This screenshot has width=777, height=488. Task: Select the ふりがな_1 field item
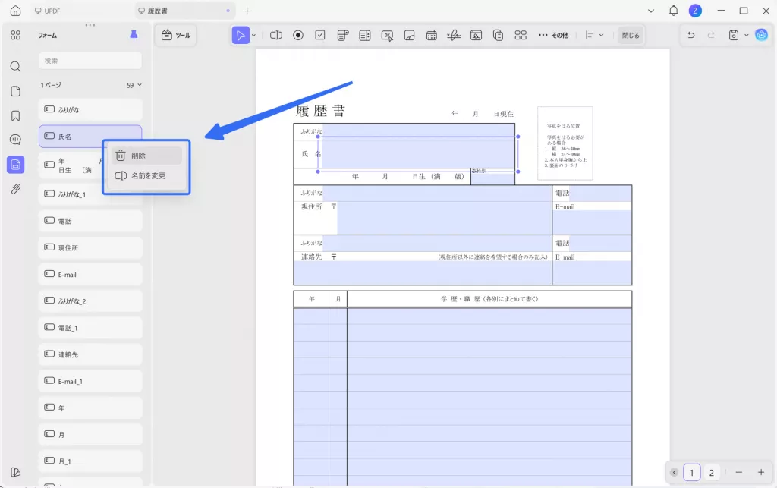click(90, 194)
